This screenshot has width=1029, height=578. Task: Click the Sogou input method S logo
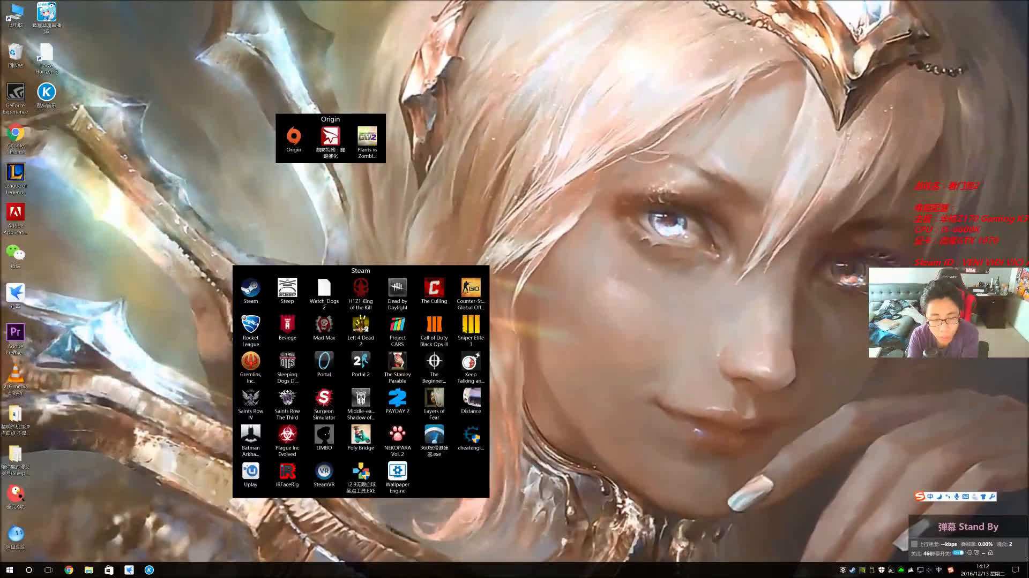coord(920,496)
